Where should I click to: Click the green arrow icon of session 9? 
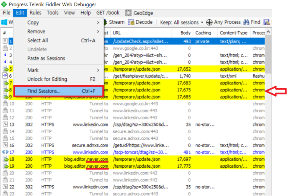click(6, 97)
